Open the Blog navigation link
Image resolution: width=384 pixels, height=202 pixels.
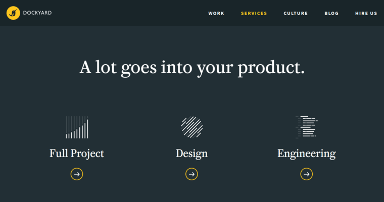tap(331, 14)
